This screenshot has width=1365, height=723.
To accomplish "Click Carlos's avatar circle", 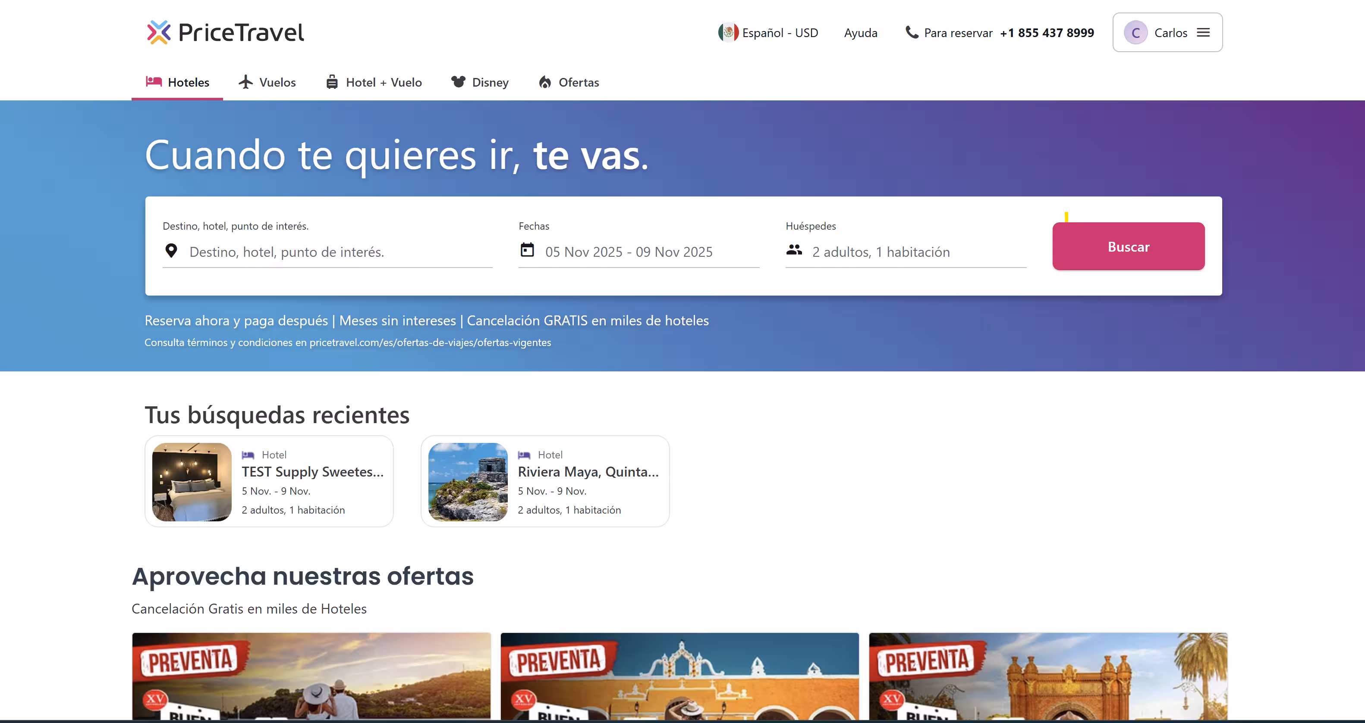I will point(1135,32).
